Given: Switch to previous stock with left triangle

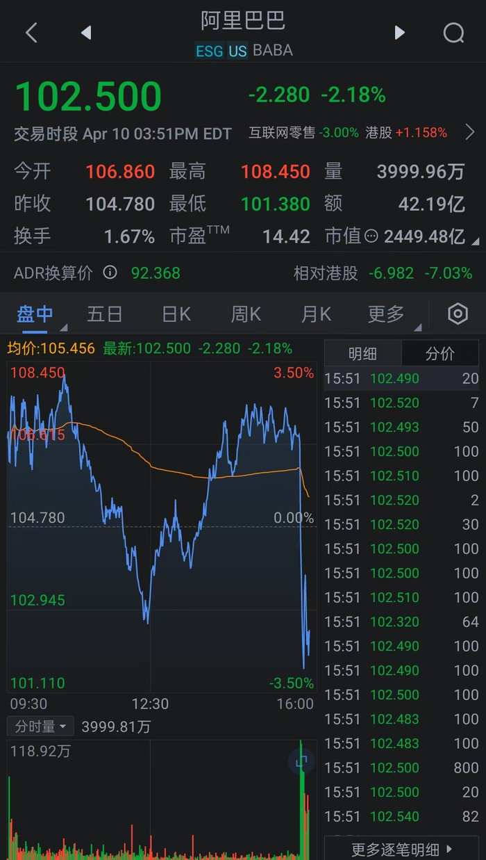Looking at the screenshot, I should [x=86, y=33].
